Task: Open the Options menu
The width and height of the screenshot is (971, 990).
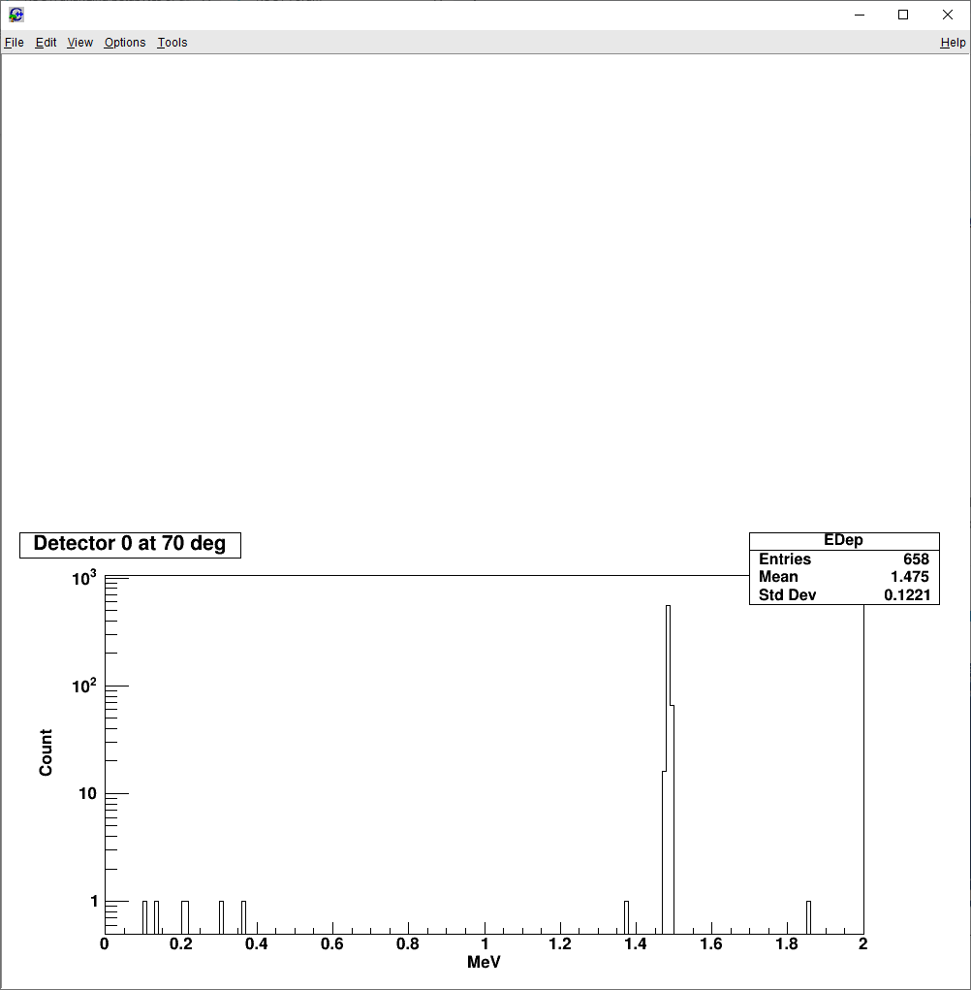Action: pyautogui.click(x=125, y=43)
